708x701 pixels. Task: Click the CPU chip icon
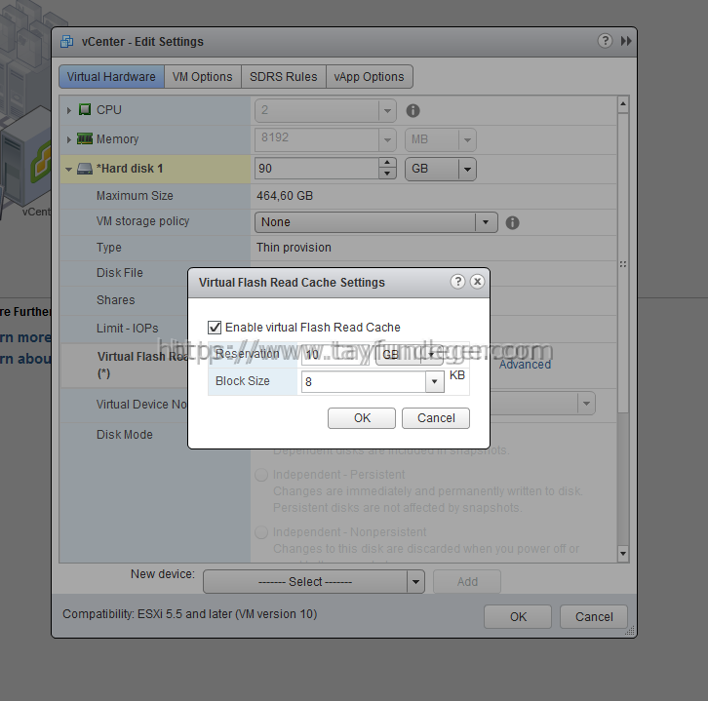pos(85,110)
